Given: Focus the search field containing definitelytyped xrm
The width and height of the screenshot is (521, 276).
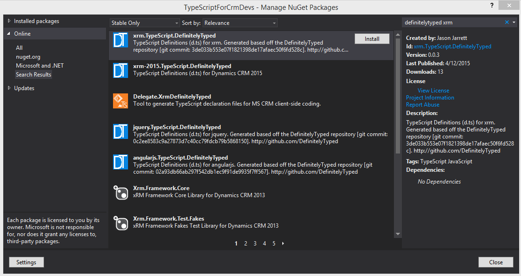Looking at the screenshot, I should click(453, 22).
